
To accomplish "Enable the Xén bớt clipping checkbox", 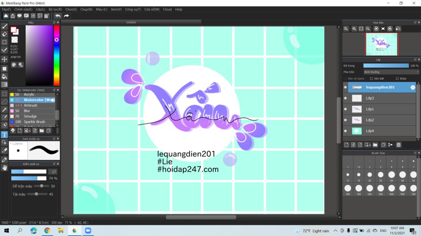I will (x=371, y=79).
